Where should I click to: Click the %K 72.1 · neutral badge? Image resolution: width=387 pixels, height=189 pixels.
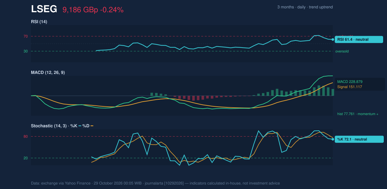(359, 139)
